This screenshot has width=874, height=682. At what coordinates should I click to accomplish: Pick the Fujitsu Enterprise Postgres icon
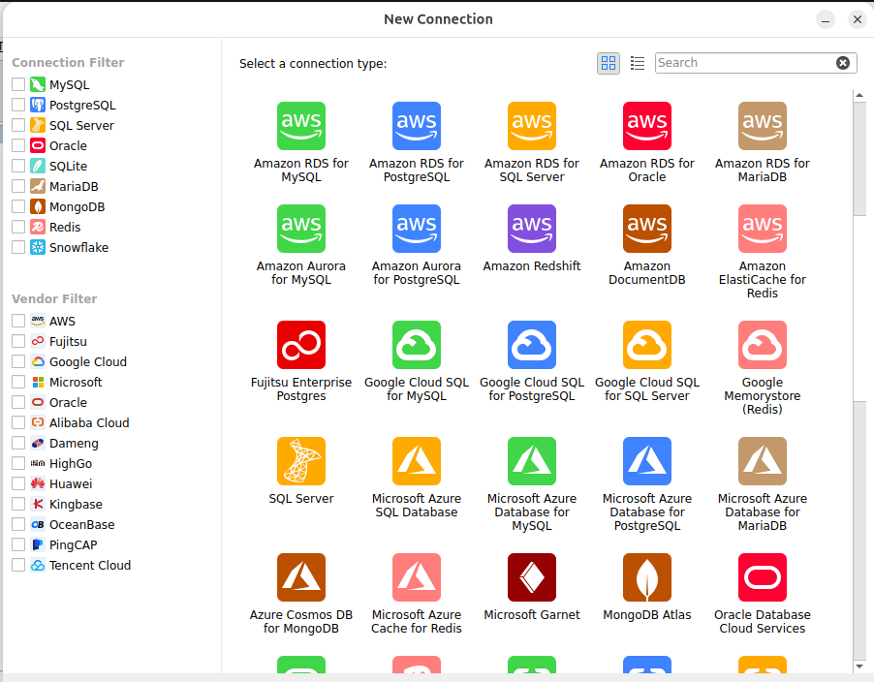[300, 345]
